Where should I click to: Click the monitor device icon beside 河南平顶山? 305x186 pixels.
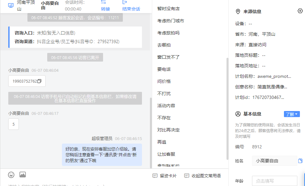pos(11,5)
